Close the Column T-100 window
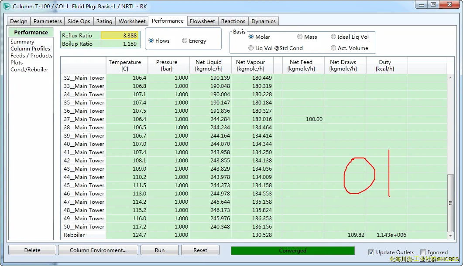 click(x=449, y=5)
